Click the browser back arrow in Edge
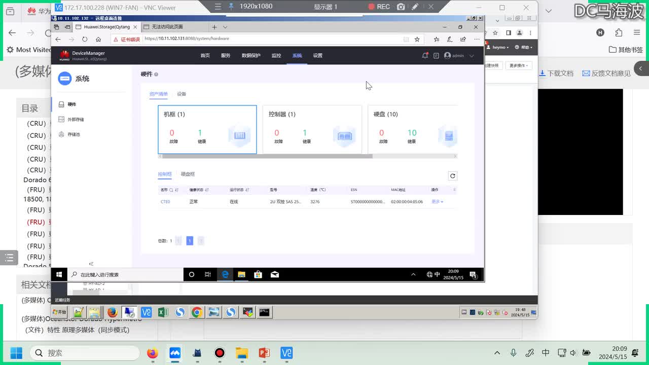 58,39
